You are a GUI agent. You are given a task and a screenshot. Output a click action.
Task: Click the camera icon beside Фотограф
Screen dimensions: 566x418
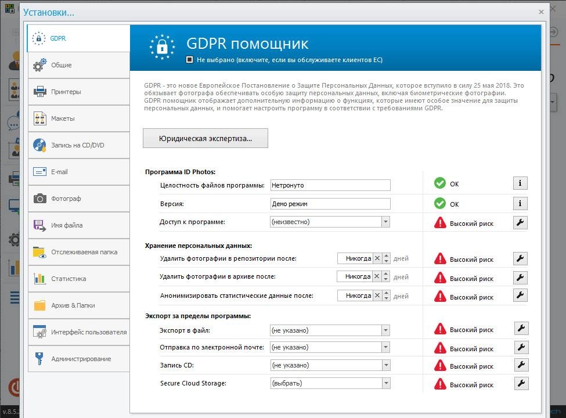point(39,199)
